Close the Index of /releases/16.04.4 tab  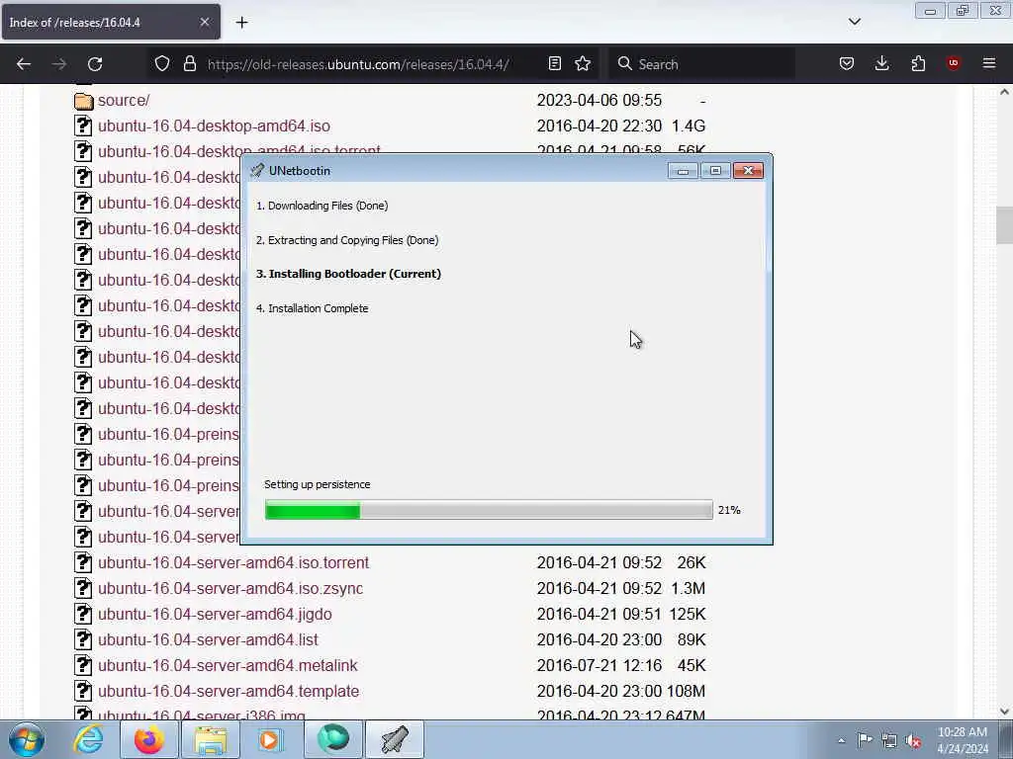click(x=204, y=22)
